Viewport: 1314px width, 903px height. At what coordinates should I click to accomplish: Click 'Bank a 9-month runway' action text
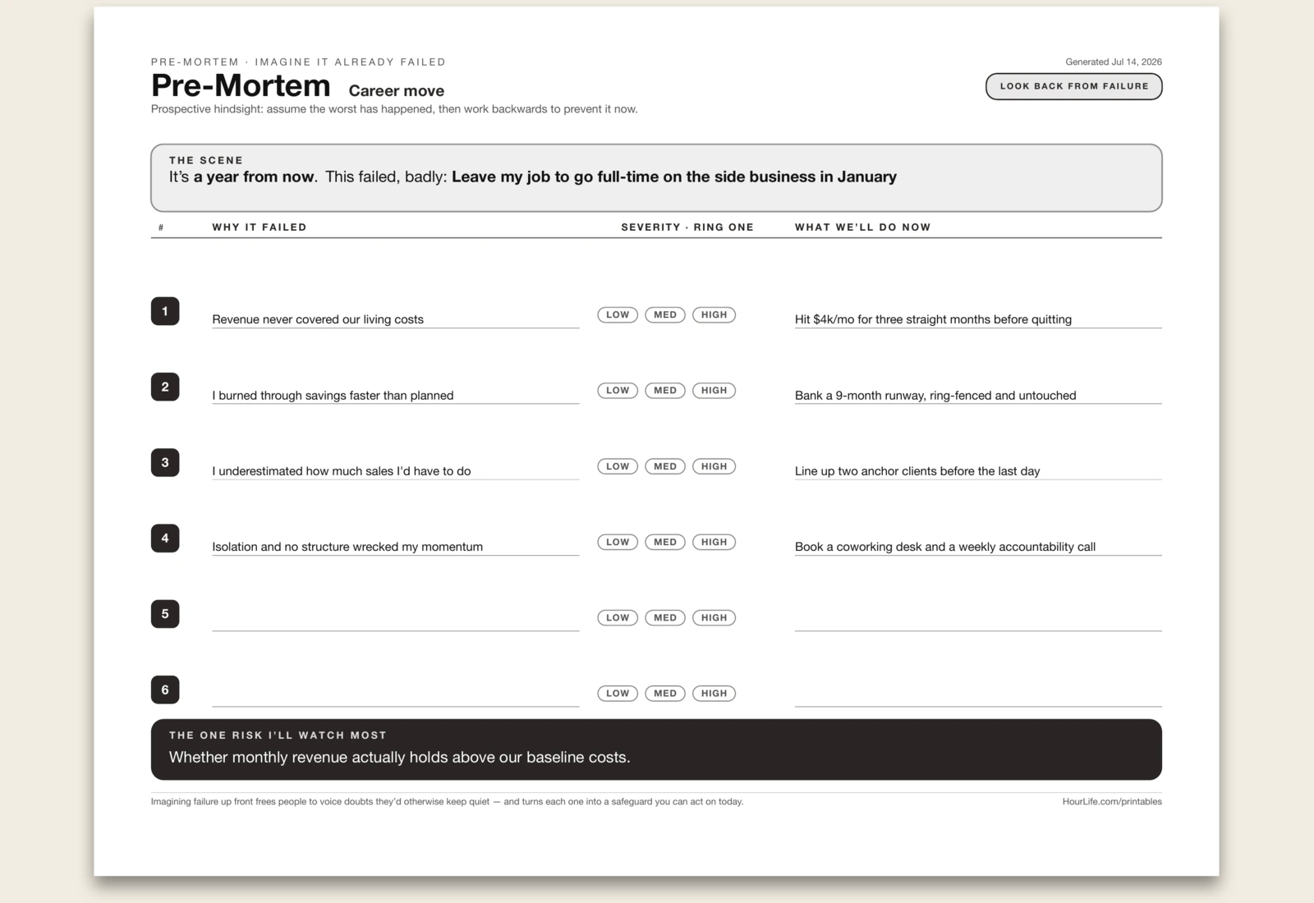click(935, 396)
